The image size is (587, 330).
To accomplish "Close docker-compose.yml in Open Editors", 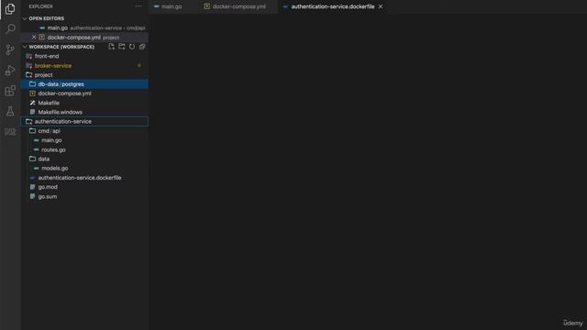I will [34, 38].
